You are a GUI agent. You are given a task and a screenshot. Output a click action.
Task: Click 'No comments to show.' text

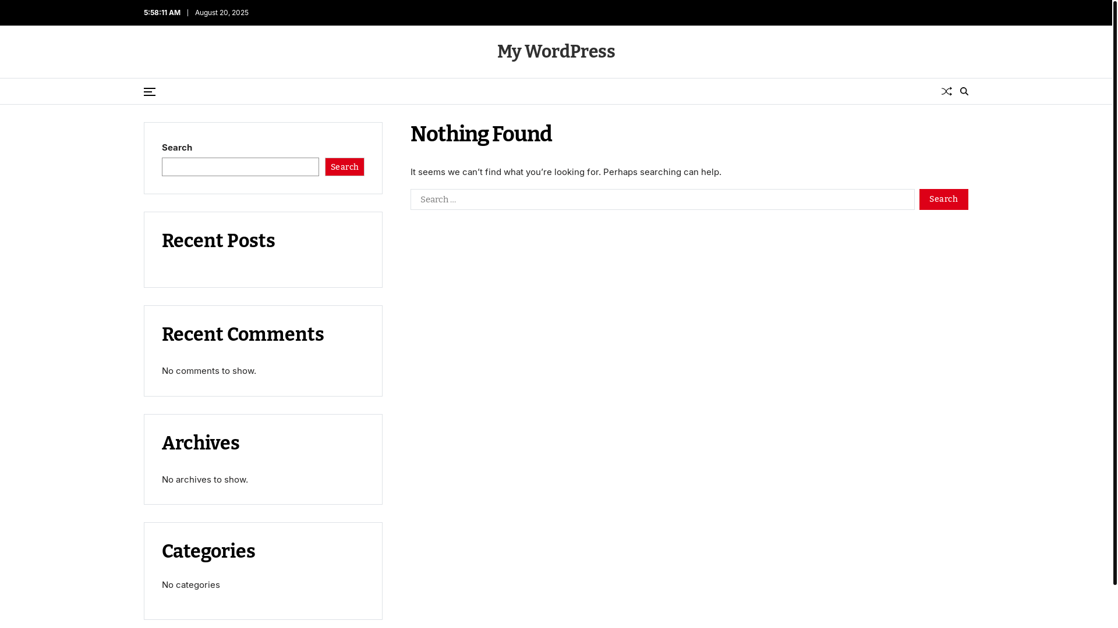point(209,371)
